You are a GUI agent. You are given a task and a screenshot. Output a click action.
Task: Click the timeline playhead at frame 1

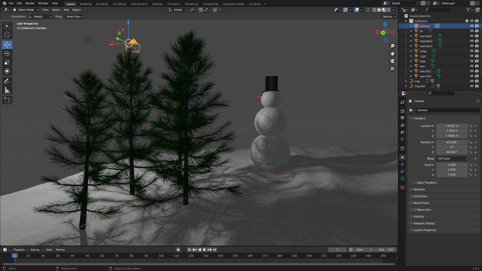pos(15,256)
